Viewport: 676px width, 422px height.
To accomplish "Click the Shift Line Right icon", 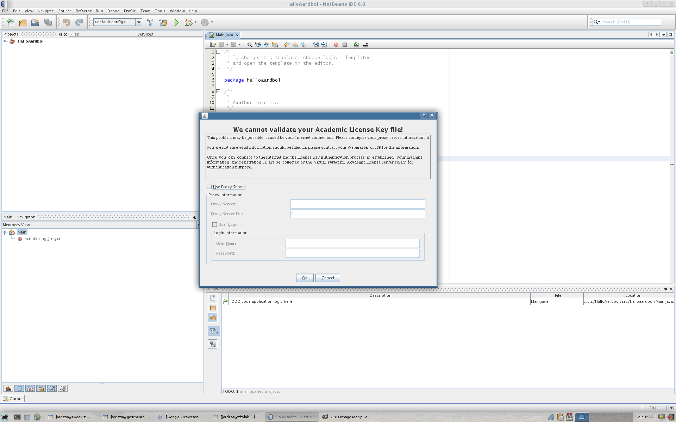I will (x=324, y=45).
